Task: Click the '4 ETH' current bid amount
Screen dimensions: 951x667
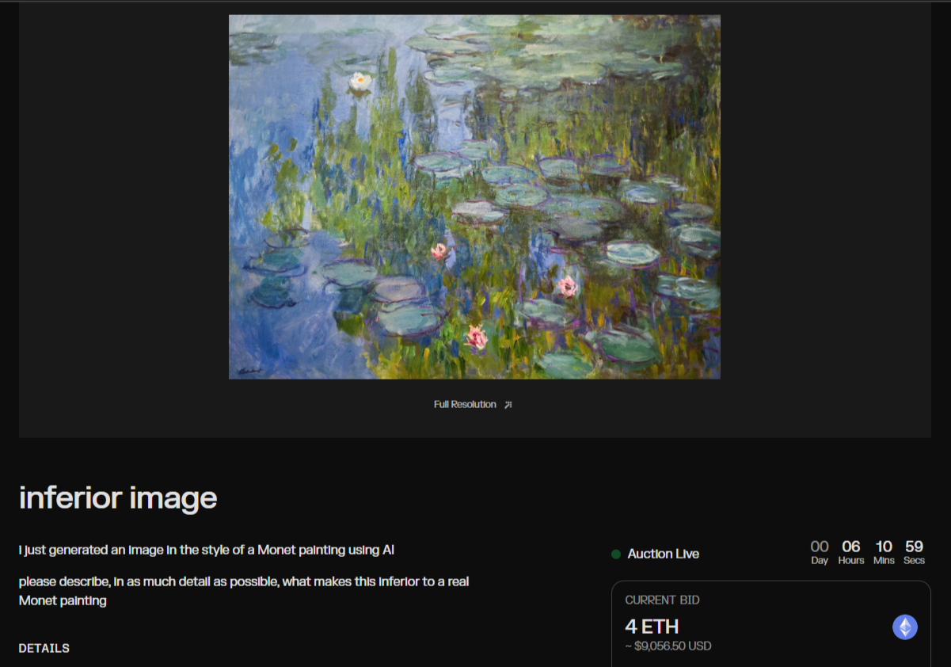Action: click(x=652, y=627)
